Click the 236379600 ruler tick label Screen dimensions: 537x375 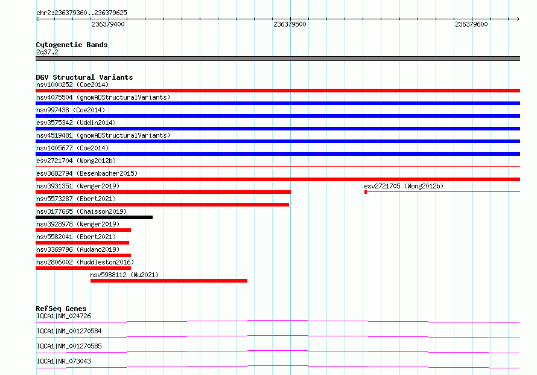[471, 24]
